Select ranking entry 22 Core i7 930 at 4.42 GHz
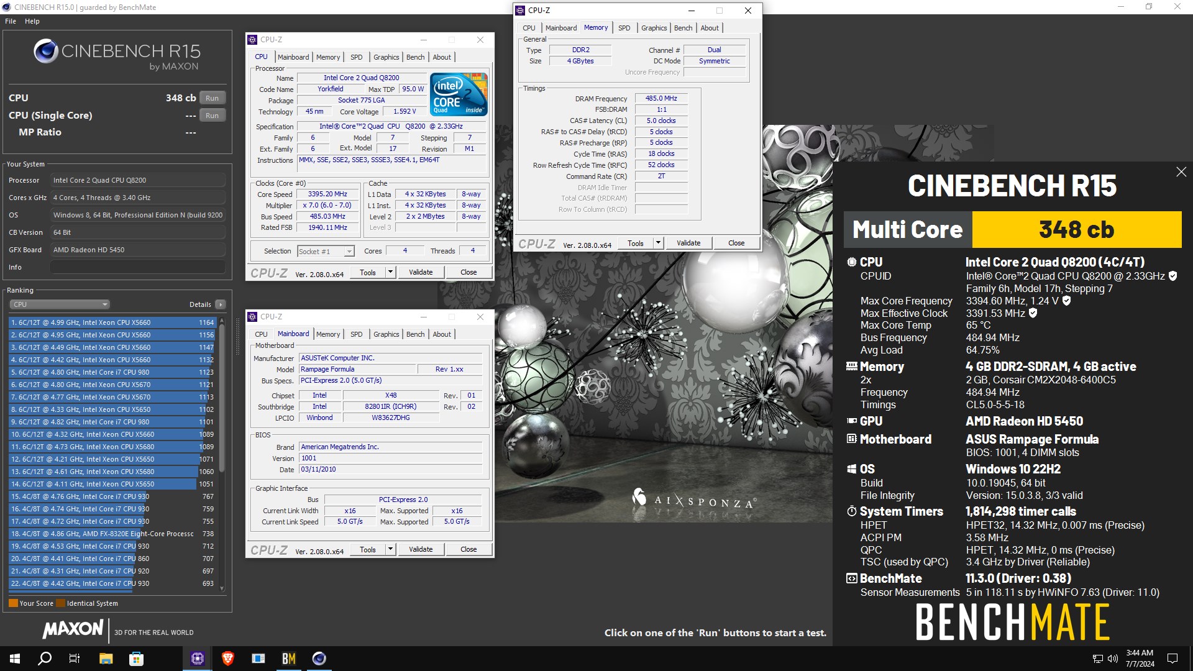 (112, 583)
